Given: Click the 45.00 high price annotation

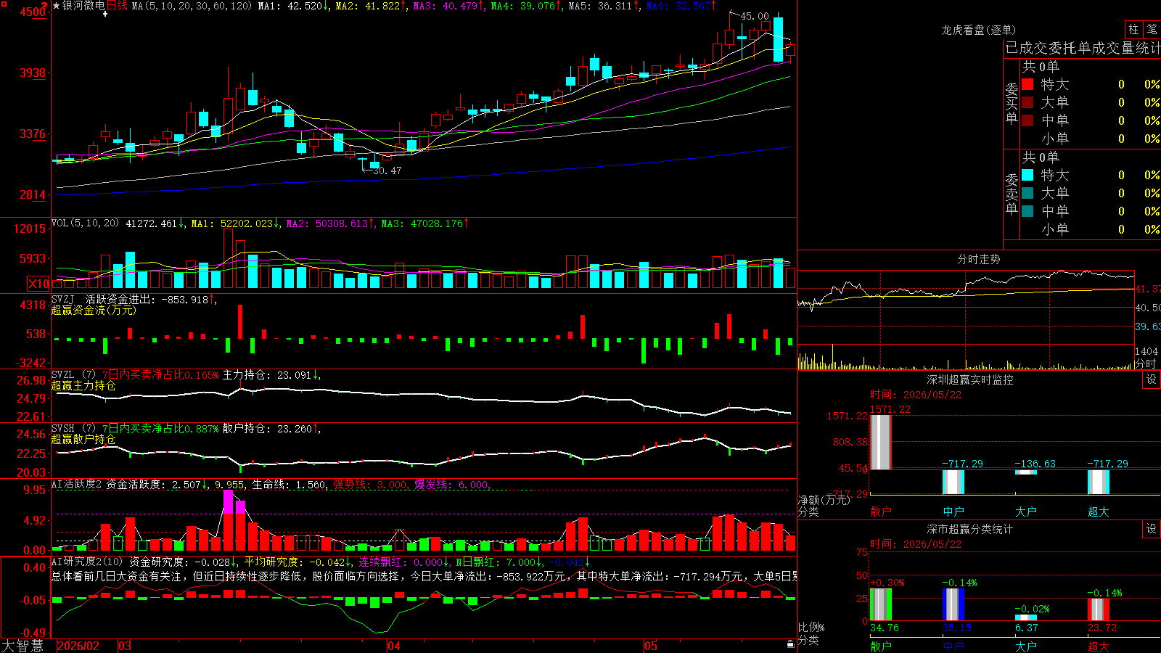Looking at the screenshot, I should pyautogui.click(x=755, y=16).
